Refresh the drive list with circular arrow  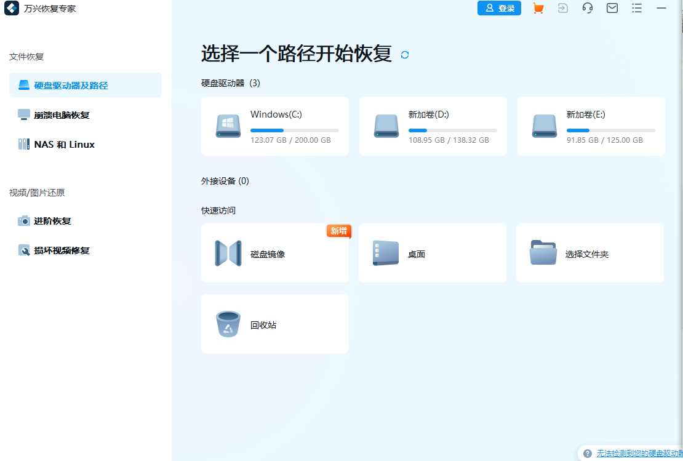pyautogui.click(x=404, y=55)
